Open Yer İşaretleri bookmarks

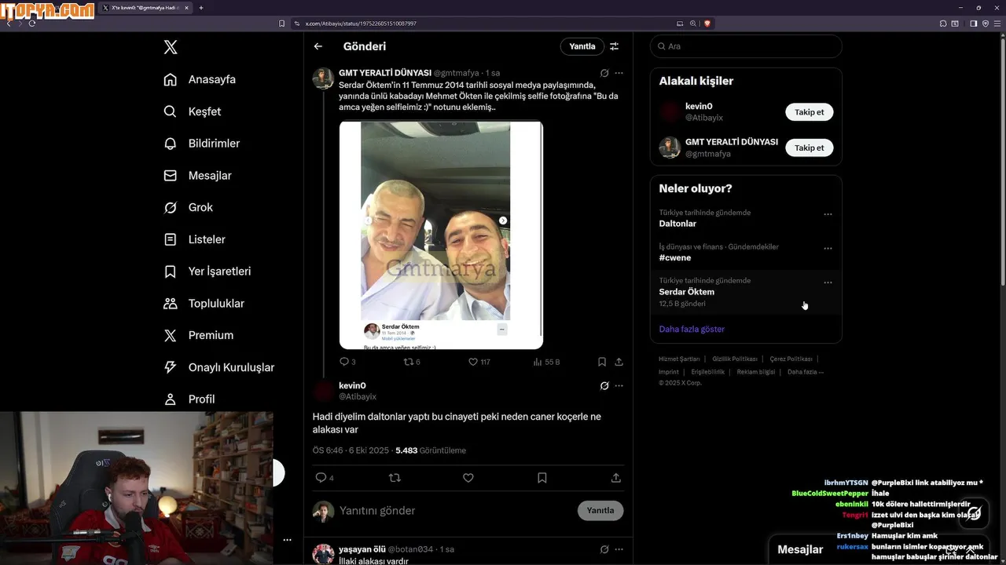tap(207, 272)
